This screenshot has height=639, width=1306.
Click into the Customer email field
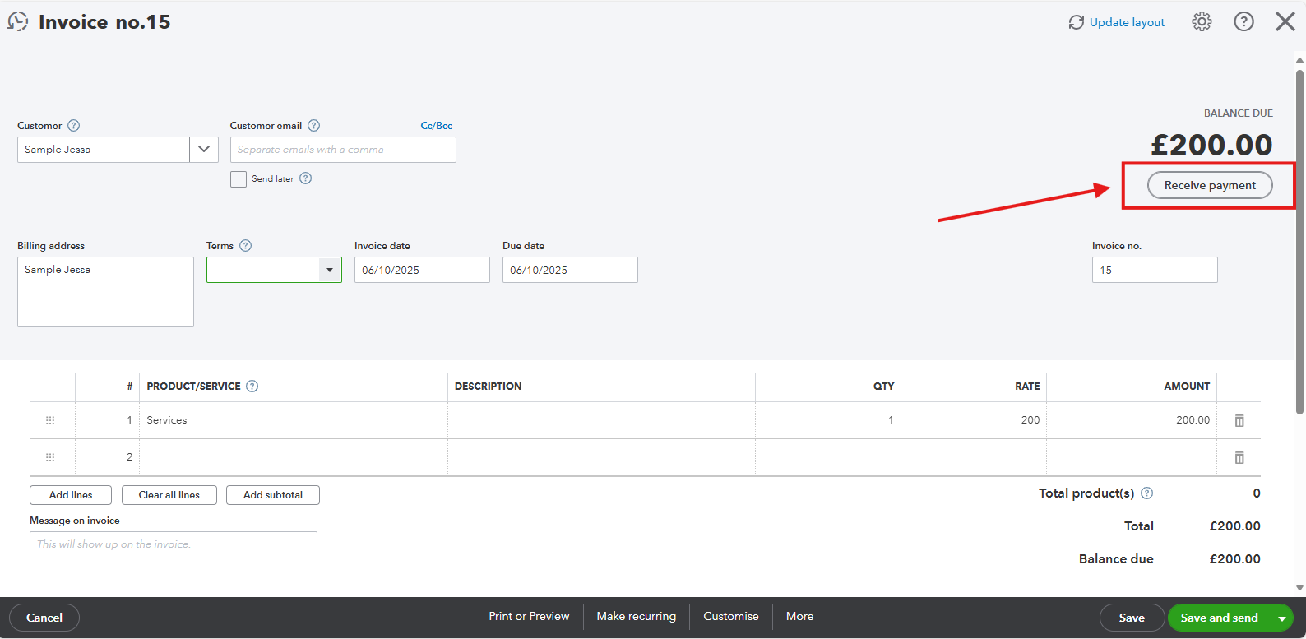[342, 150]
